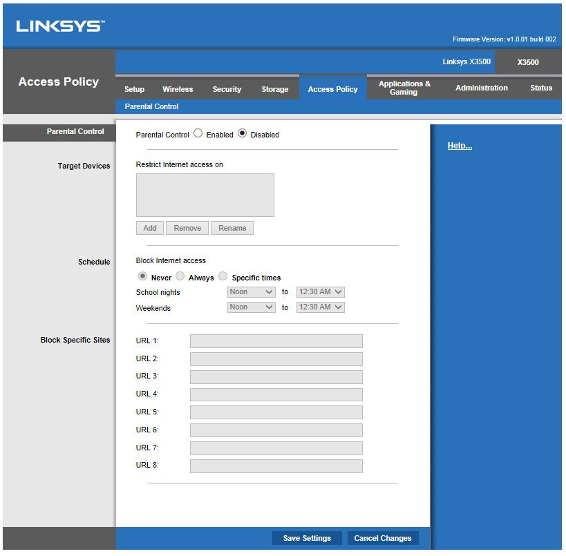Click the Add device button
The width and height of the screenshot is (566, 556).
(150, 228)
